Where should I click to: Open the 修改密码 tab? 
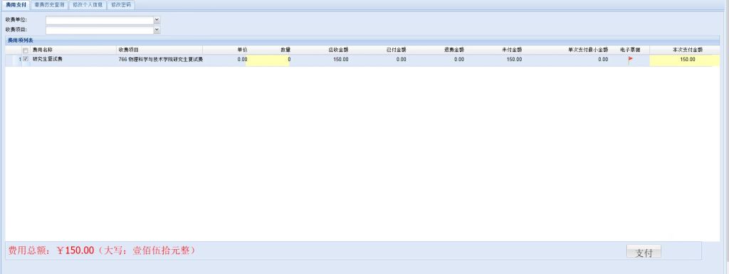(121, 5)
